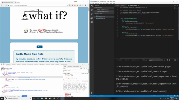Screen dimensions: 179x100
Task: Focus the Styles filter field in DevTools
Action: pos(71,69)
